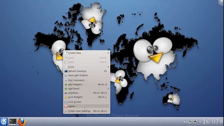The width and height of the screenshot is (224, 126).
Task: Open the volume control tray icon
Action: pos(185,122)
